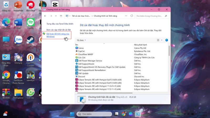Launch PowerPoint from the desktop

(x=18, y=6)
